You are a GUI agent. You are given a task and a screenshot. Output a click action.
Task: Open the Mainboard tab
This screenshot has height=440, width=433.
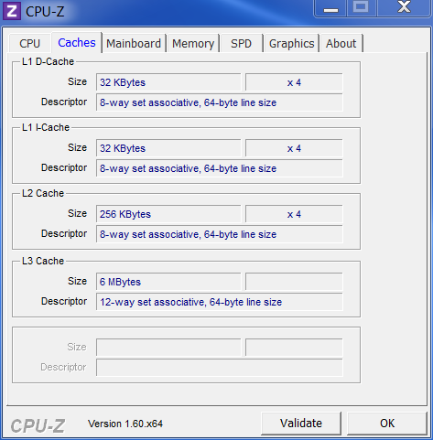coord(134,43)
